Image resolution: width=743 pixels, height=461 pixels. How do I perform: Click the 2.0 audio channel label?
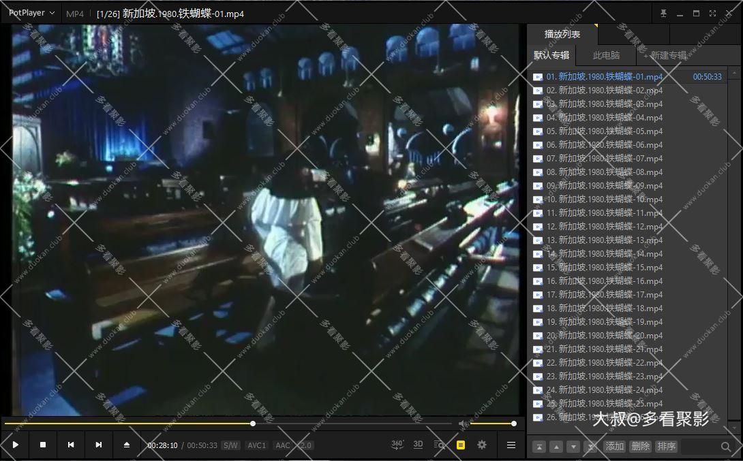[305, 445]
